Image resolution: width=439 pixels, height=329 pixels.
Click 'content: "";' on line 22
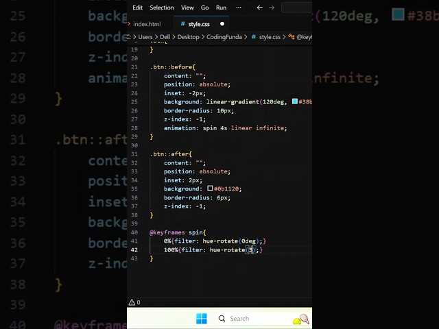click(185, 76)
